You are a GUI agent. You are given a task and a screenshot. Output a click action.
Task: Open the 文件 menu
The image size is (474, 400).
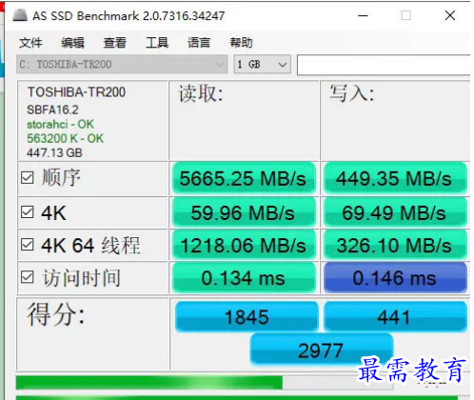click(x=30, y=42)
